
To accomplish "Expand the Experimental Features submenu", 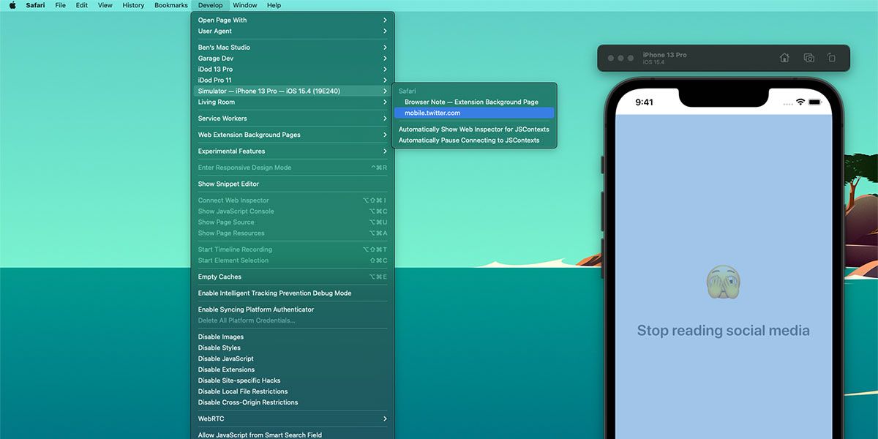I will [293, 151].
